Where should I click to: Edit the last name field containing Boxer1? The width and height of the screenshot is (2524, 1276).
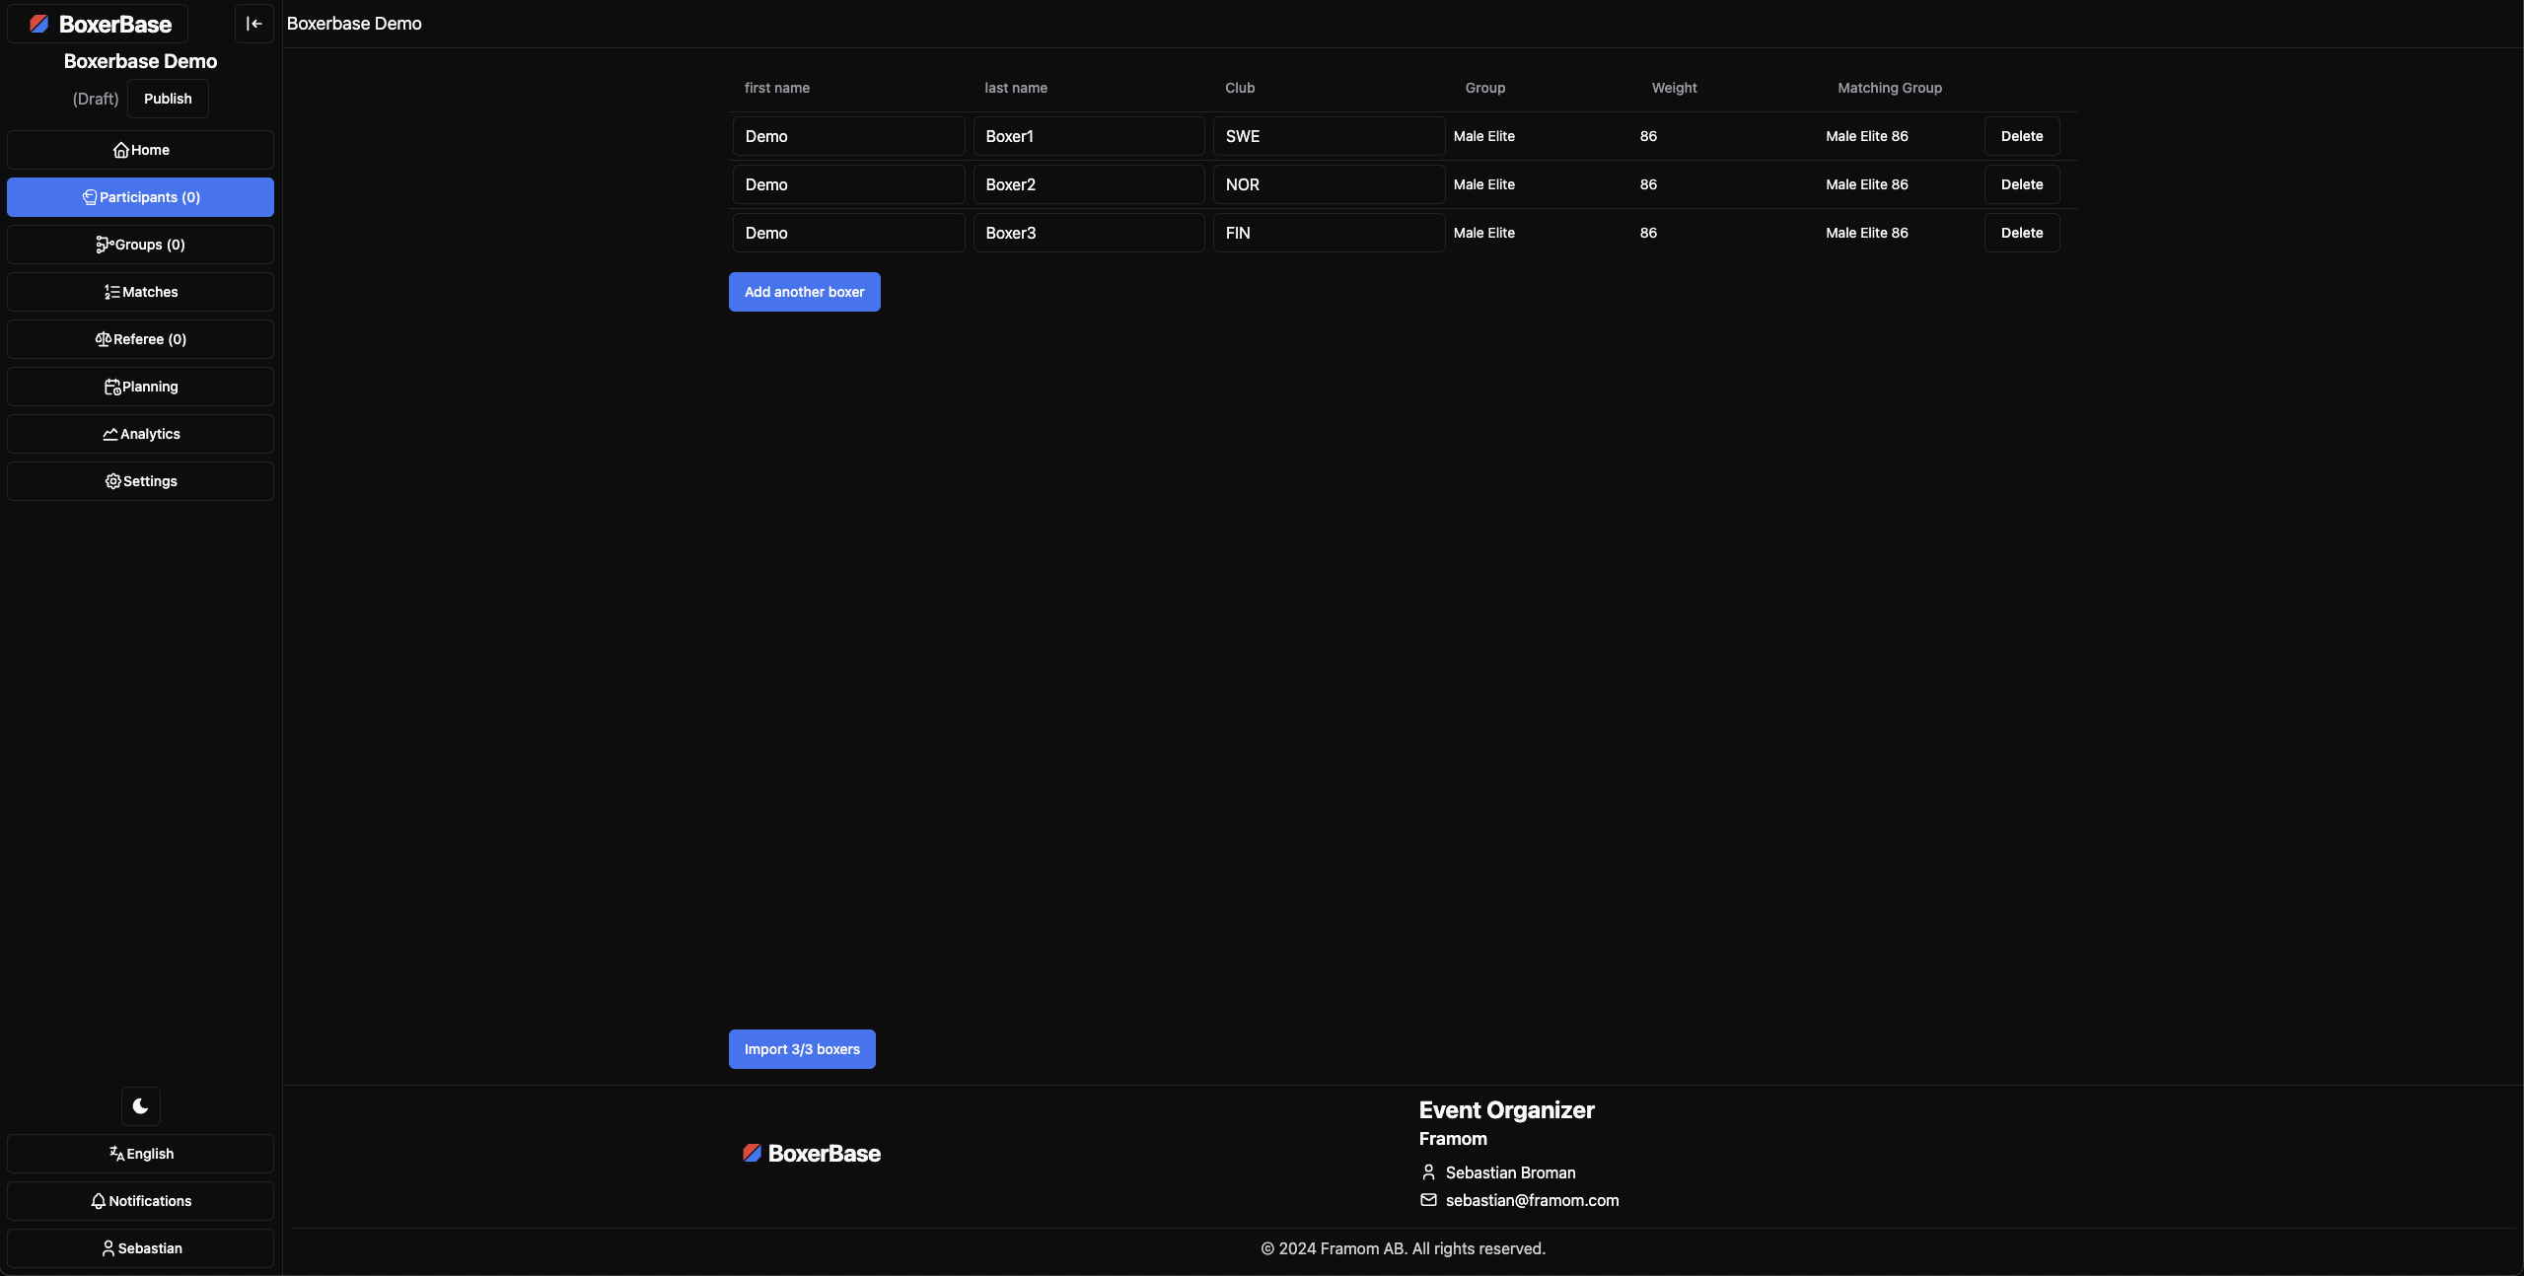point(1088,136)
